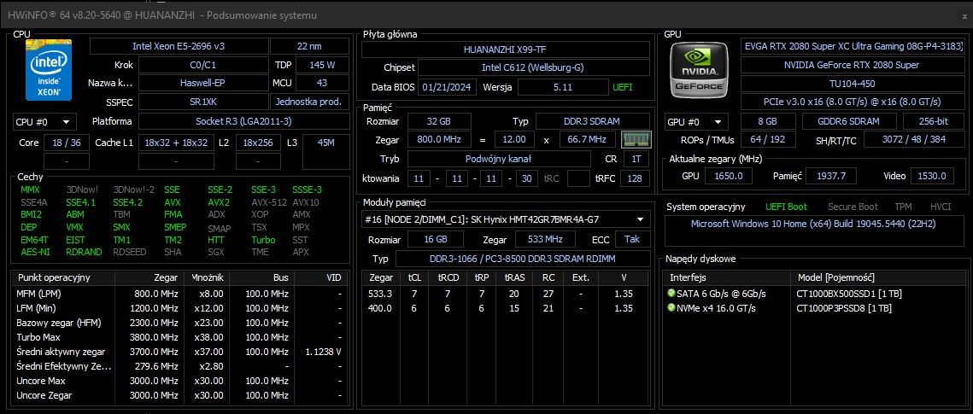Click the Video clock 1530.0 value

(x=934, y=176)
